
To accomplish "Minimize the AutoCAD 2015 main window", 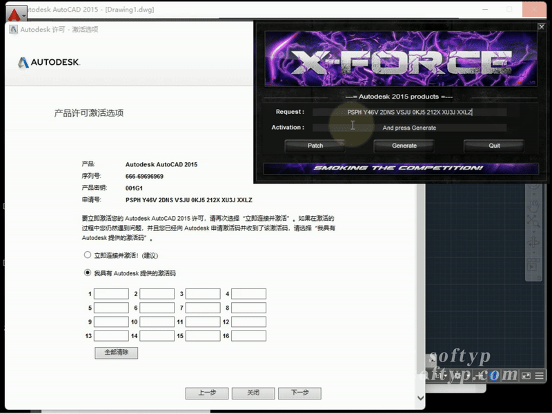I will (x=485, y=10).
